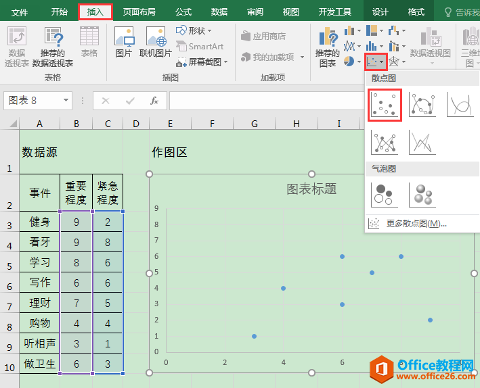Image resolution: width=480 pixels, height=388 pixels.
Task: Expand the Screenshot (屏幕截图) dropdown
Action: click(x=225, y=62)
